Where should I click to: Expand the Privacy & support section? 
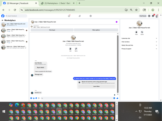click(139, 49)
